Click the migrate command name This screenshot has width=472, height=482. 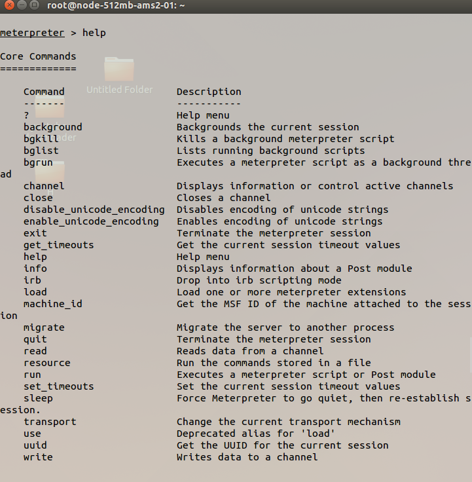click(44, 327)
